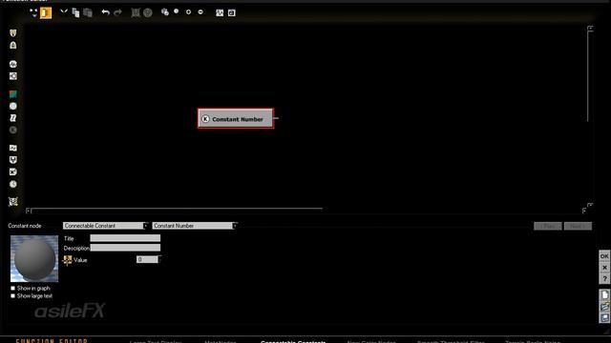Click the multi-sphere icon in the toolbar

[x=165, y=12]
